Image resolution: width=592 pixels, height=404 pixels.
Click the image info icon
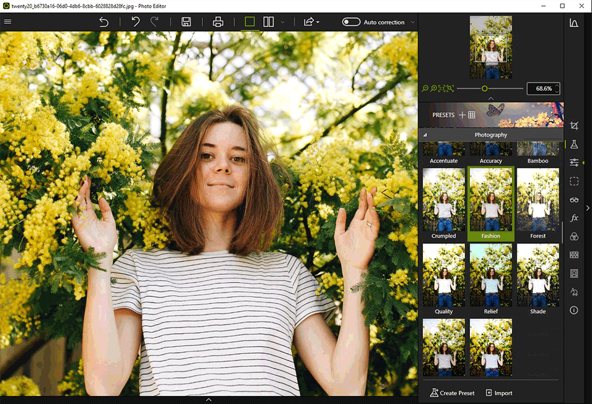pyautogui.click(x=574, y=310)
